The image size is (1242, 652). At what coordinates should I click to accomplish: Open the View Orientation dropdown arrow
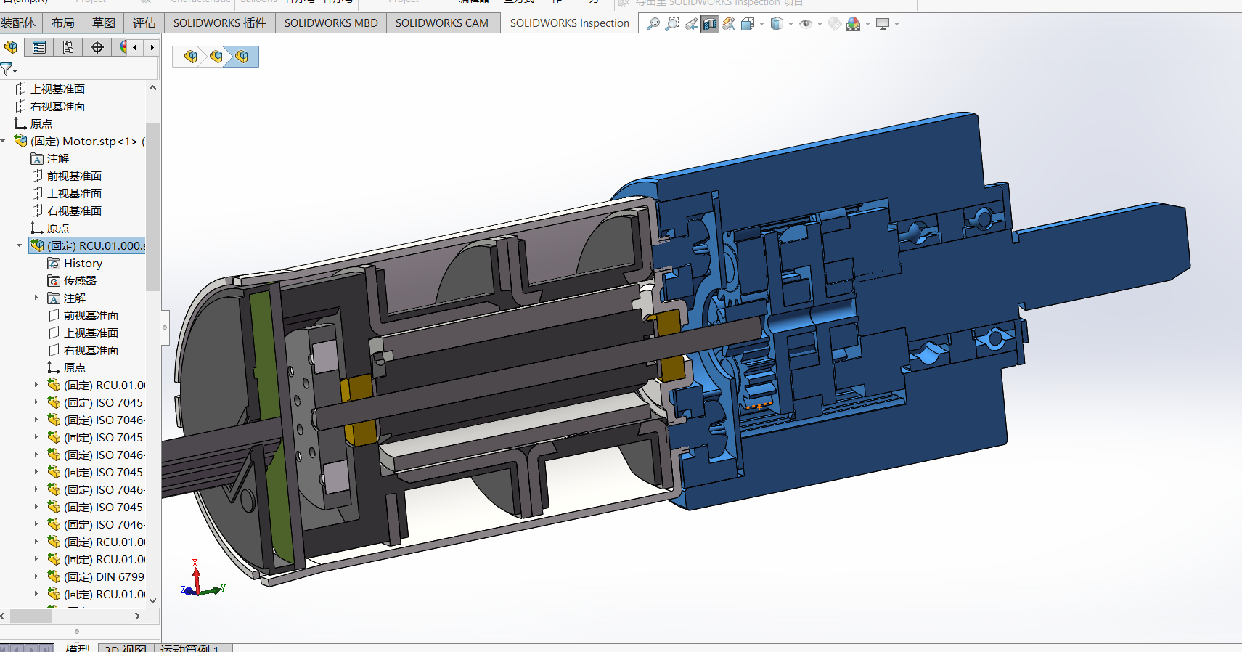tap(761, 25)
